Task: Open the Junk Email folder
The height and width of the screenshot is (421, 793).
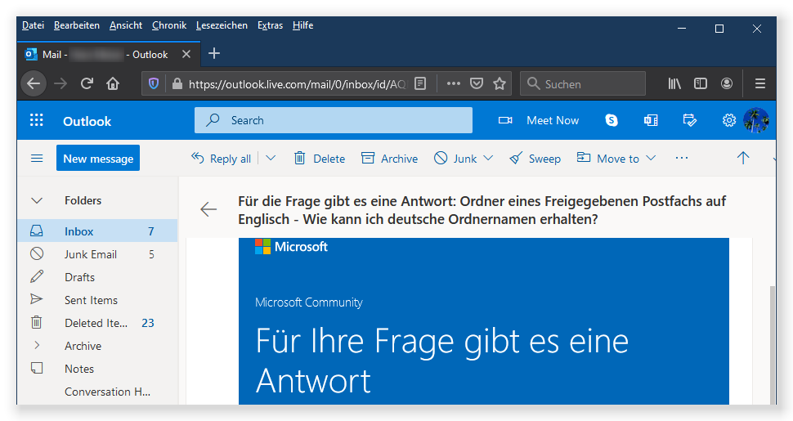Action: coord(97,254)
